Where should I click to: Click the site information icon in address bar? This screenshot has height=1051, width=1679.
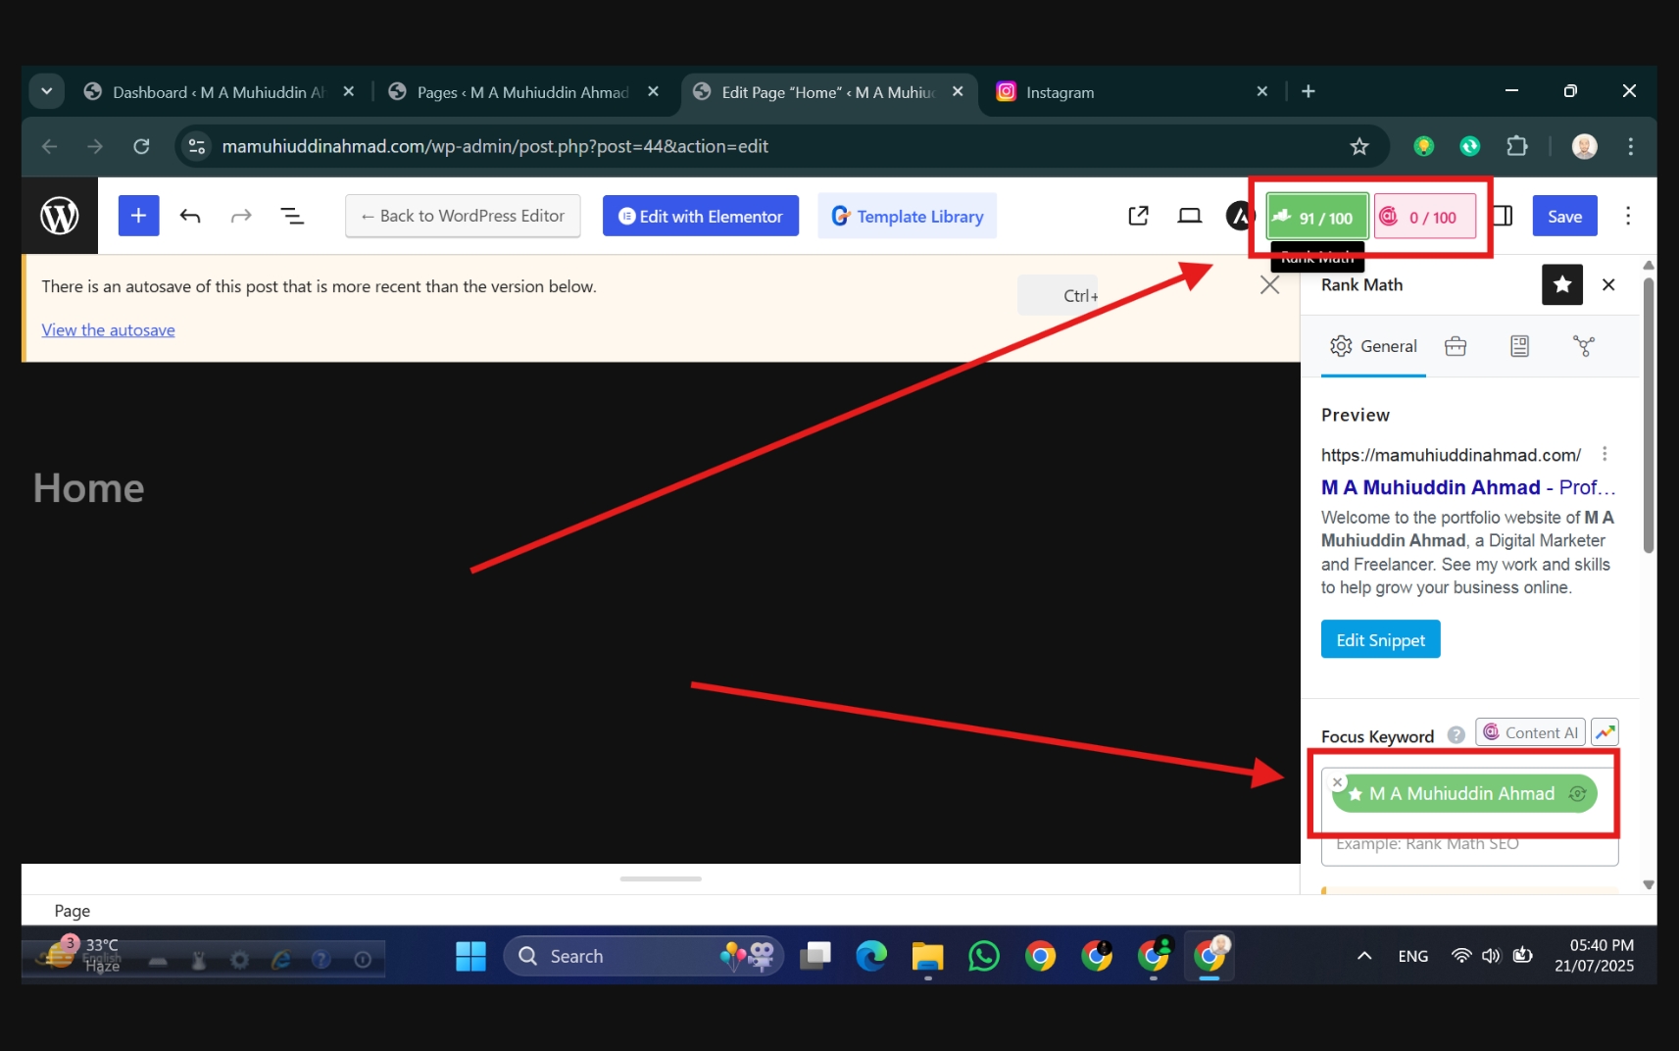pyautogui.click(x=196, y=146)
